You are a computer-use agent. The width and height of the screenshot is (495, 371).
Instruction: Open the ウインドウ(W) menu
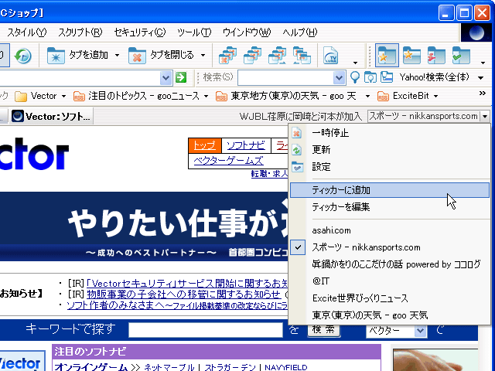[x=247, y=32]
